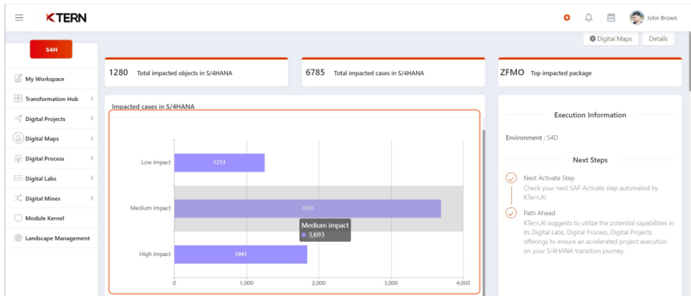Image resolution: width=691 pixels, height=296 pixels.
Task: Click the Path Ahead title
Action: tap(540, 213)
